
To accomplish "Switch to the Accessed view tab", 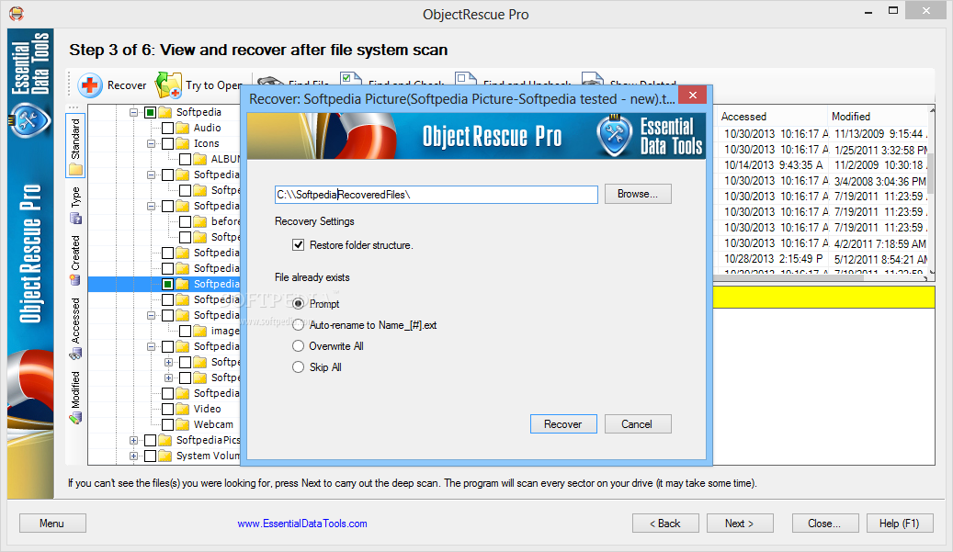I will [75, 328].
